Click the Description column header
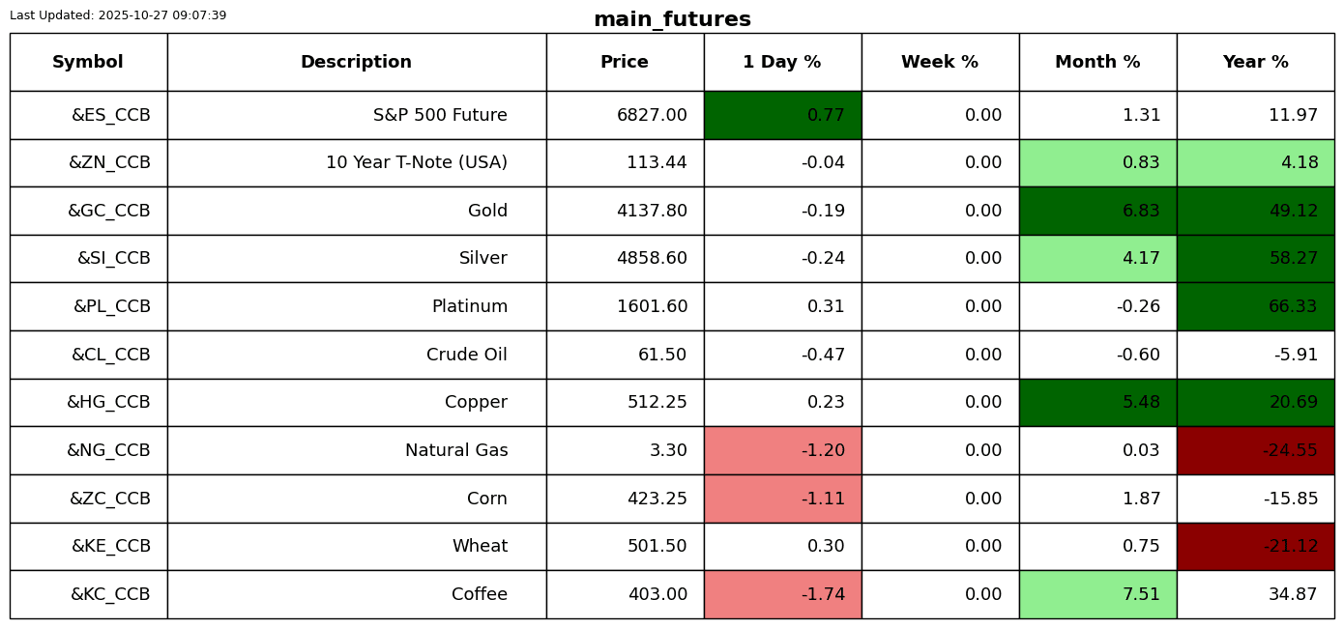The width and height of the screenshot is (1344, 628). click(x=356, y=62)
